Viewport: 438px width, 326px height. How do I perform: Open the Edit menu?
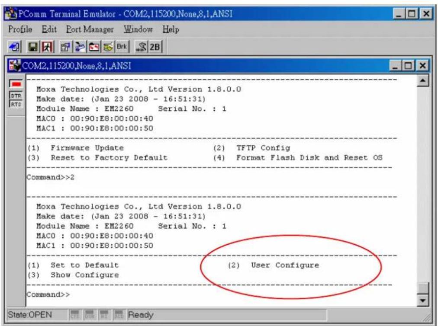tap(49, 29)
